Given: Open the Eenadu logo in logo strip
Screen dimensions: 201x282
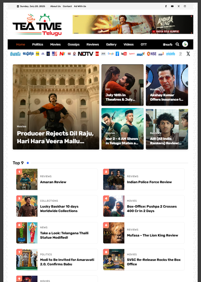Looking at the screenshot, I should pos(15,54).
